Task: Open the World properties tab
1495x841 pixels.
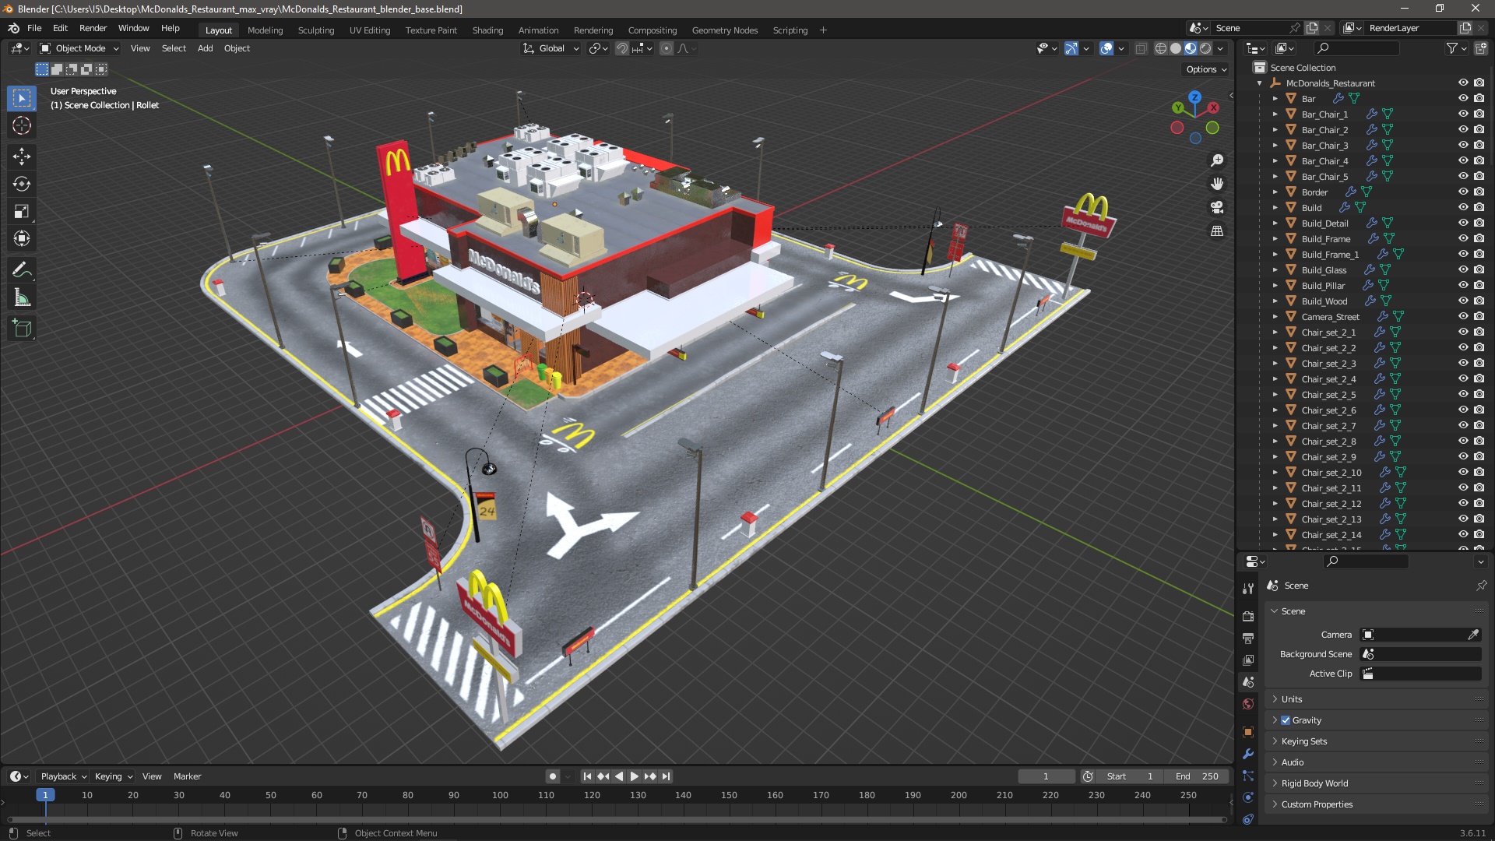Action: tap(1248, 704)
